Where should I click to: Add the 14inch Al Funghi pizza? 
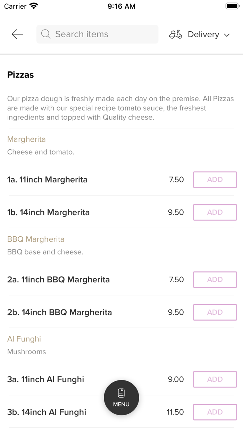tap(215, 412)
